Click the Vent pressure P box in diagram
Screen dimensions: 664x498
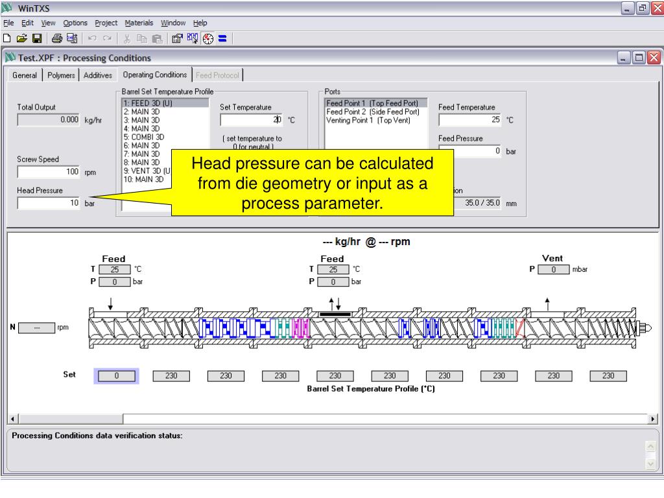[554, 269]
